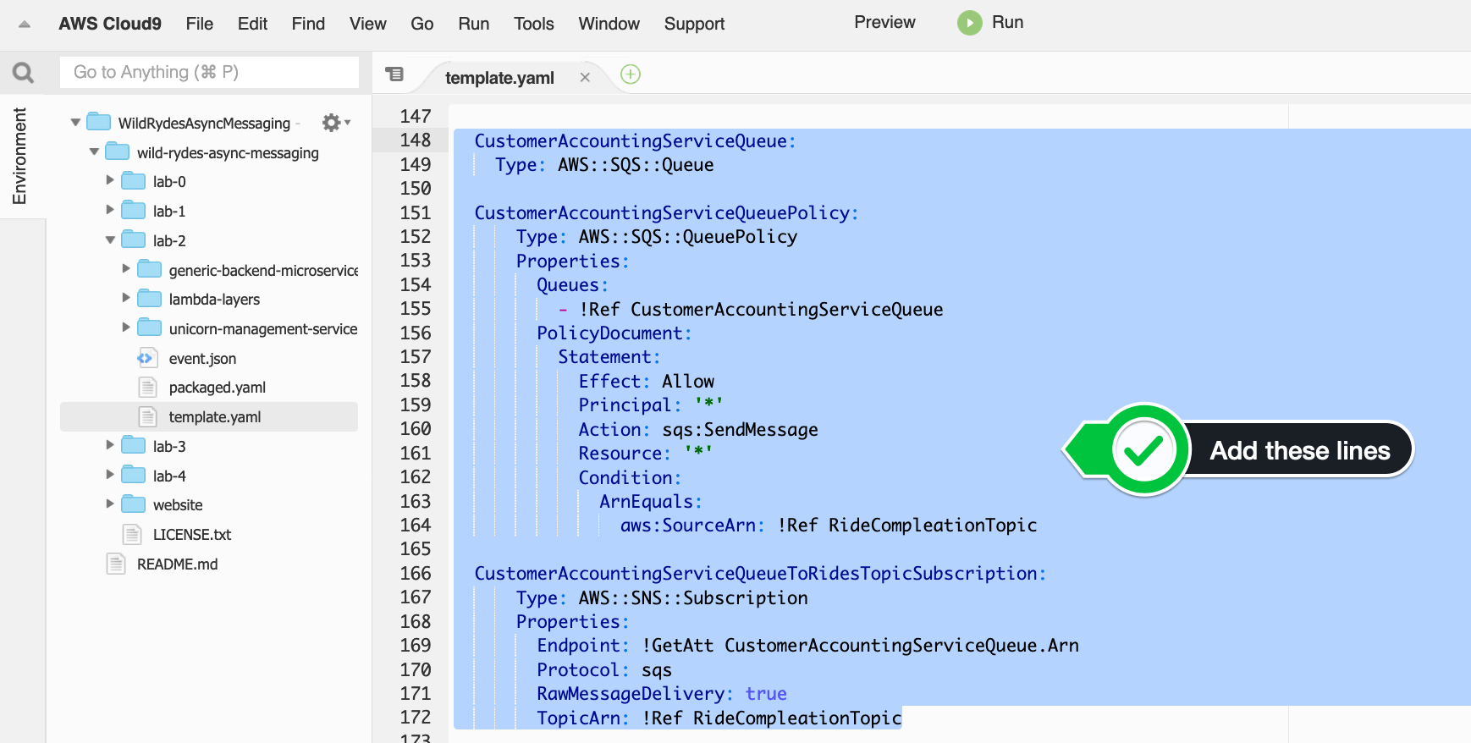Expand the generic-backend-microservice folder
Screen dimensions: 1471x743
pyautogui.click(x=126, y=269)
